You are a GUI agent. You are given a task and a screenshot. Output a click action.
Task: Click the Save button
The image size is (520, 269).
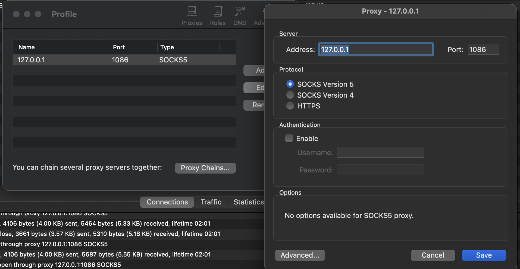pos(484,255)
